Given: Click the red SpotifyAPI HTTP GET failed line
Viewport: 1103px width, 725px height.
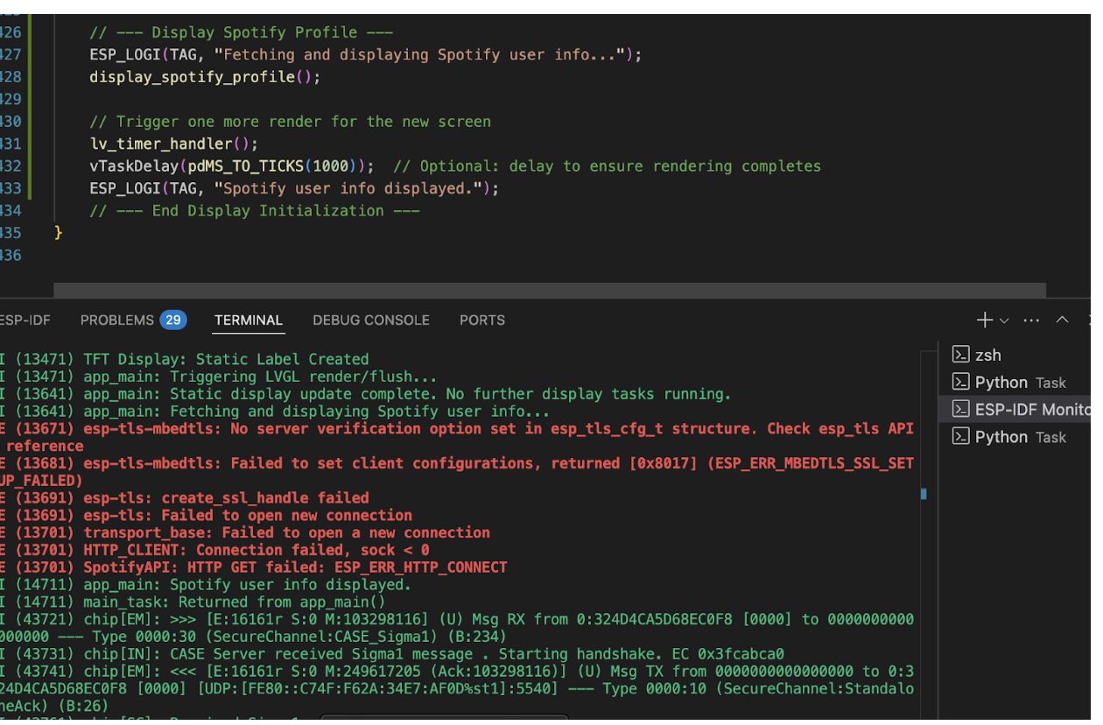Looking at the screenshot, I should click(294, 567).
